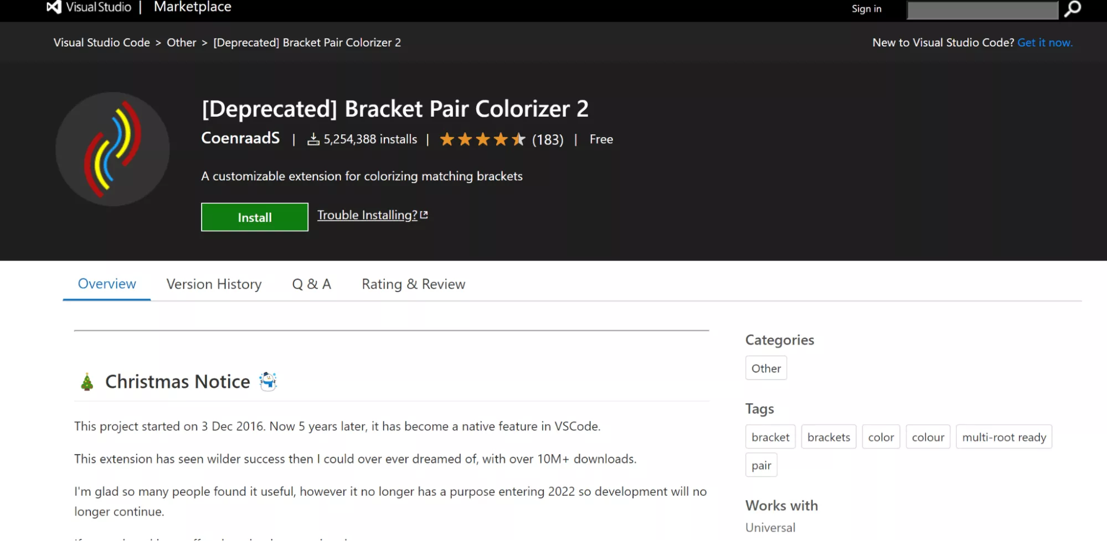The width and height of the screenshot is (1107, 541).
Task: Click the snowman emoji icon
Action: (268, 381)
